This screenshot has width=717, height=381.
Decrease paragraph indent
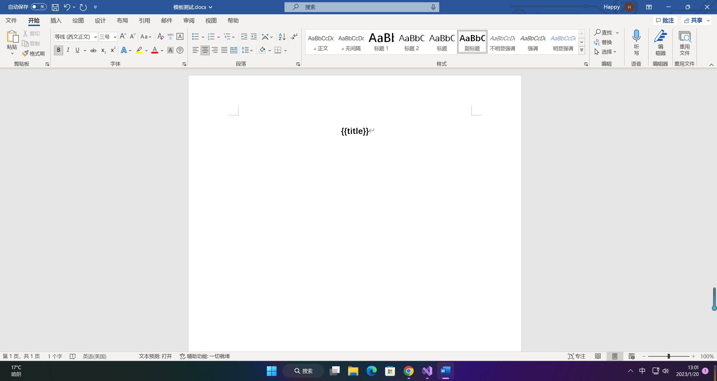[244, 36]
